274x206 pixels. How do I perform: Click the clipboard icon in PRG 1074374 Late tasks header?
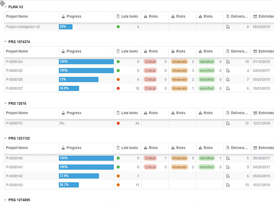coord(118,51)
